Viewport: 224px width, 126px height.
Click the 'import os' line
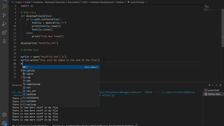[27, 6]
